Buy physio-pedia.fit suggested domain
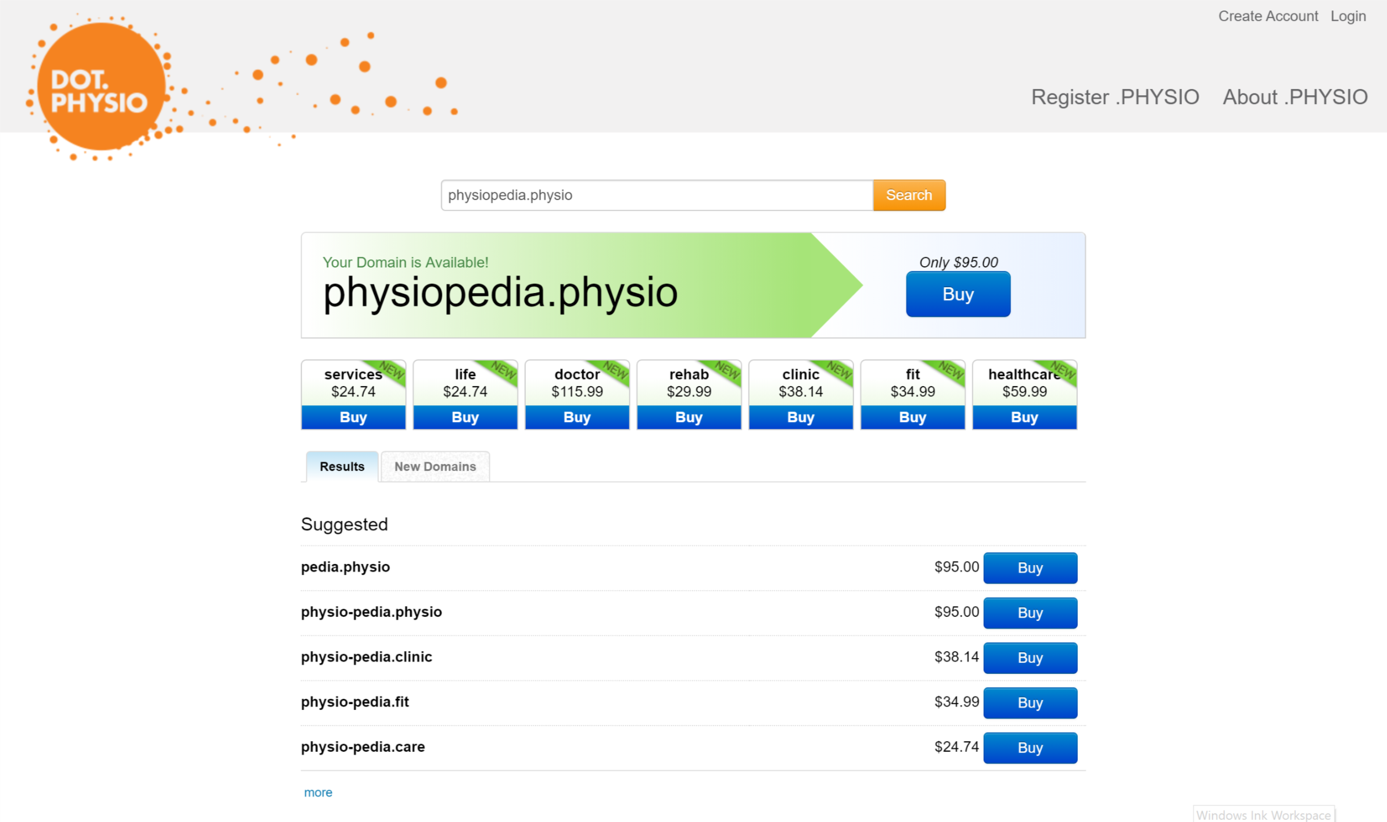This screenshot has width=1387, height=822. (1030, 703)
